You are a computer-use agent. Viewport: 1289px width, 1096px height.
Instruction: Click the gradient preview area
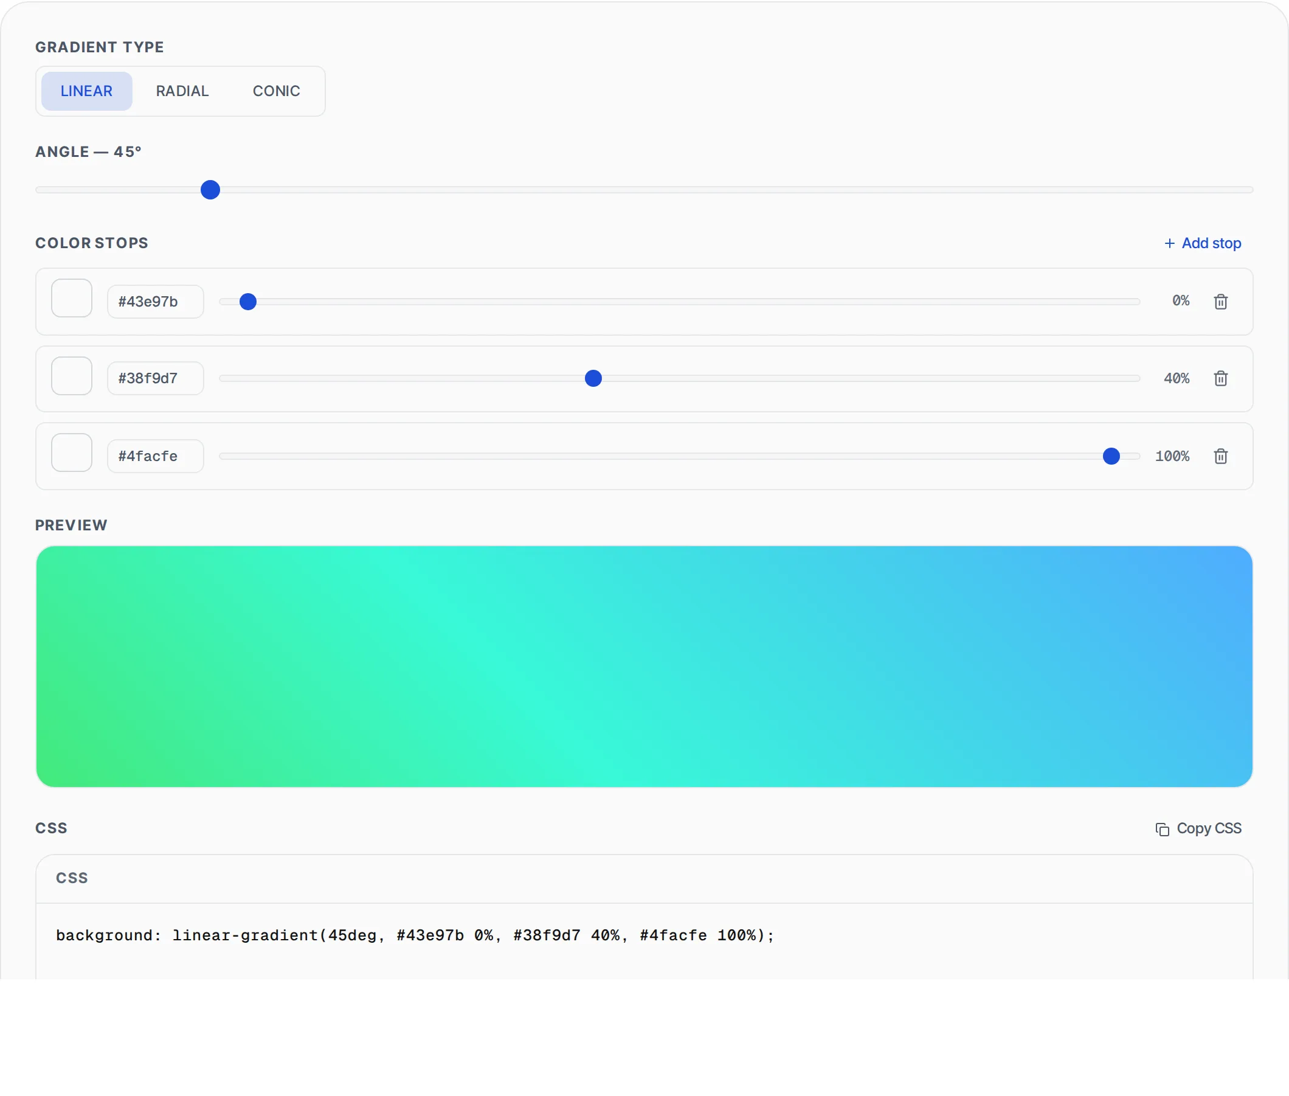pyautogui.click(x=644, y=666)
